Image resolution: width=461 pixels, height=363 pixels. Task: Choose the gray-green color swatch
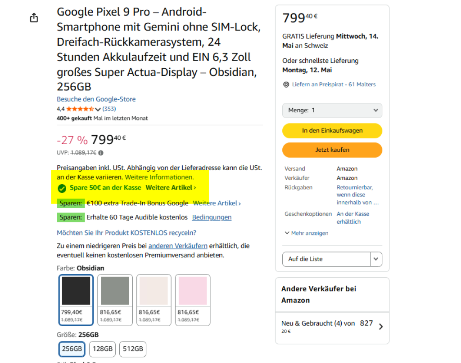[x=115, y=291]
